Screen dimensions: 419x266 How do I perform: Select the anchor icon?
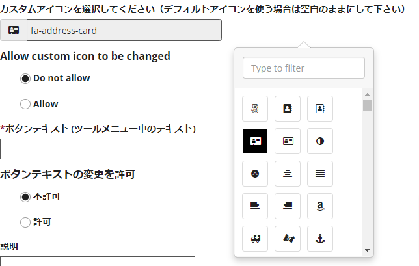click(320, 239)
